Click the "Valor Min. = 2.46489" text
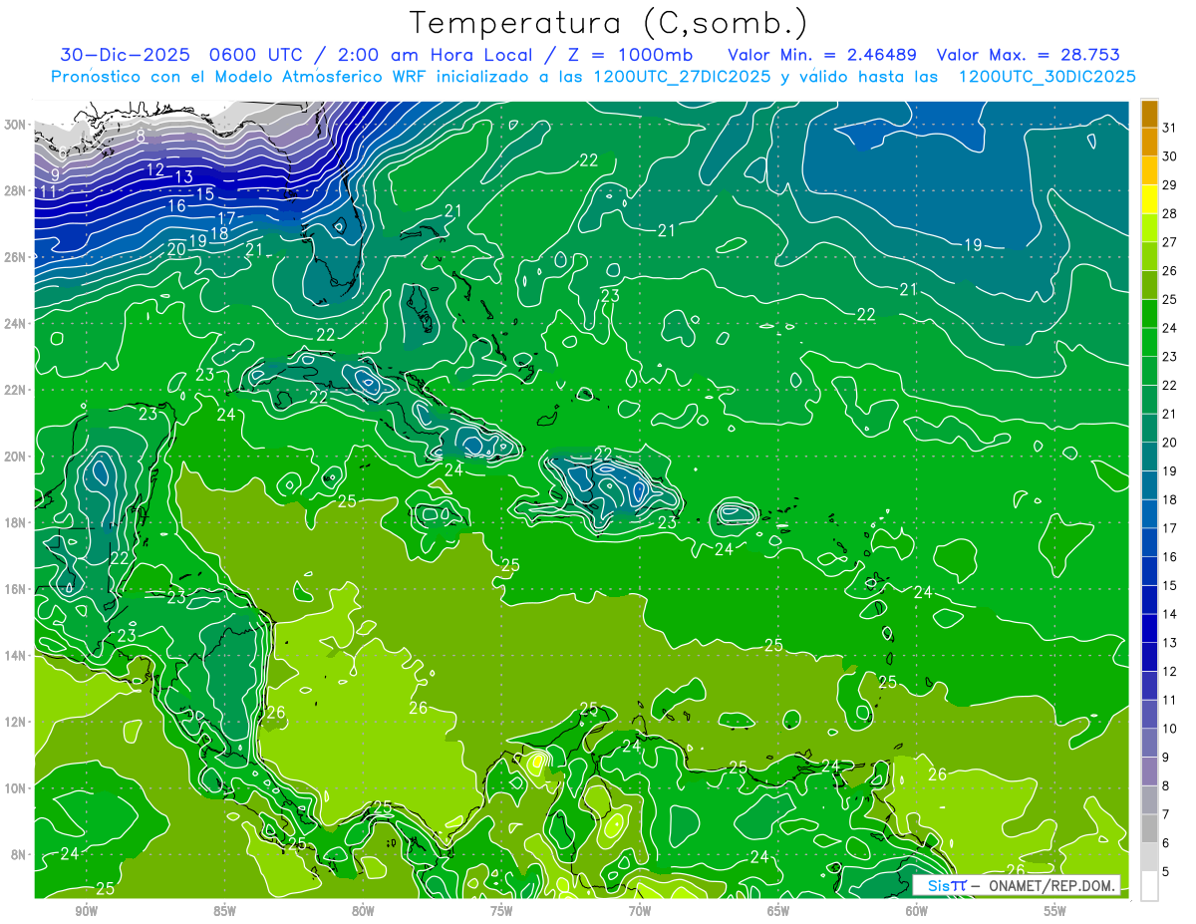 coord(822,55)
